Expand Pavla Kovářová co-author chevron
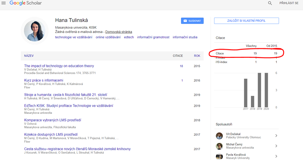The image size is (303, 160). coord(276,156)
